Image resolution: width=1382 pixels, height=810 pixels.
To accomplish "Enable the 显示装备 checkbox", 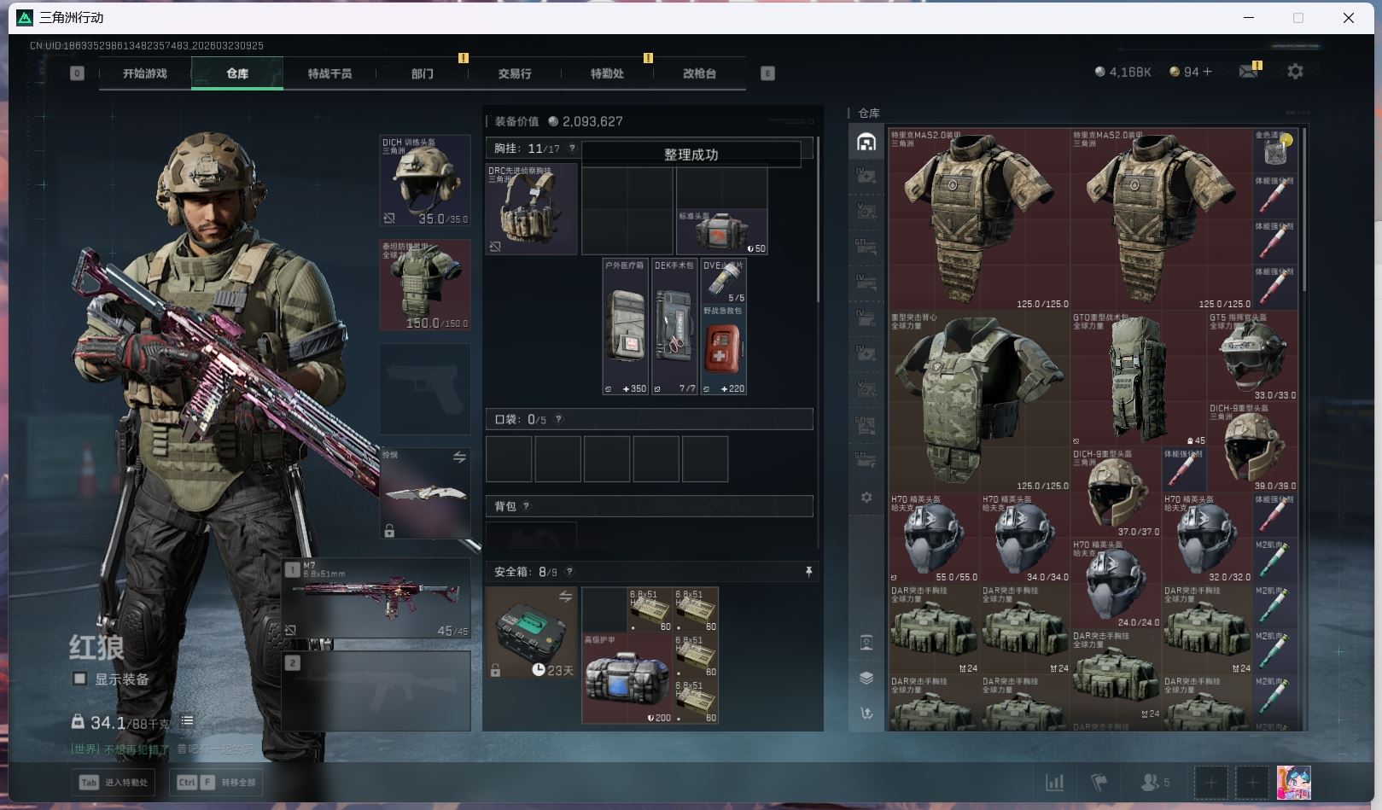I will [79, 679].
